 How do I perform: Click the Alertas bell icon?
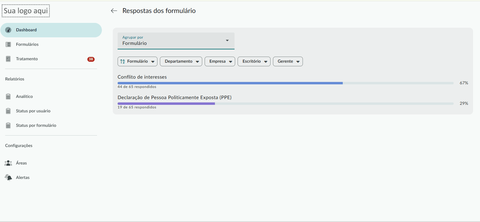pos(8,177)
